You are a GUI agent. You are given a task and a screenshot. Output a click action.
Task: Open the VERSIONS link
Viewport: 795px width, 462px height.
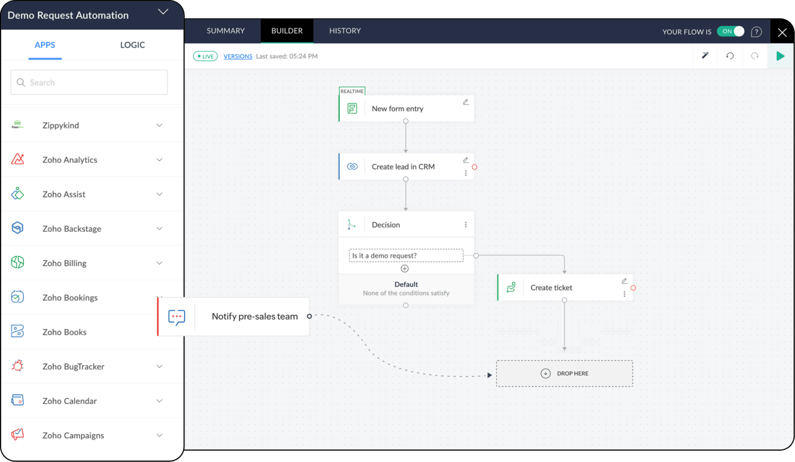[238, 57]
